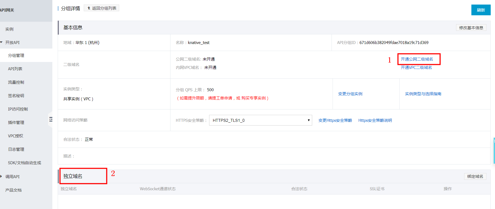
Task: Click the 独立域名 column header in table
Action: (69, 189)
